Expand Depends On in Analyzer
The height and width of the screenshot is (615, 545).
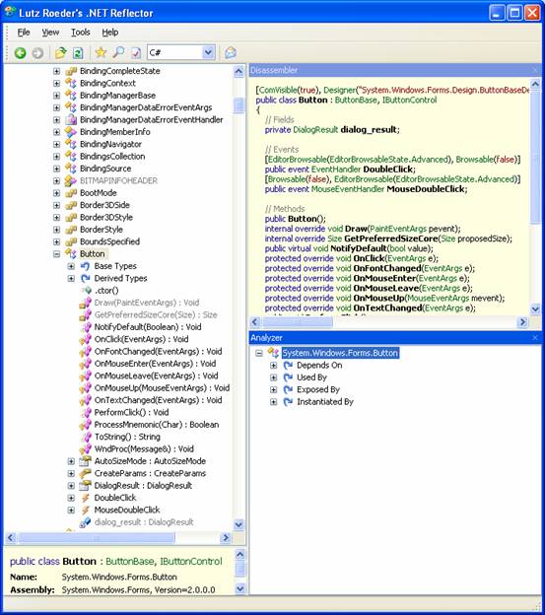point(274,366)
